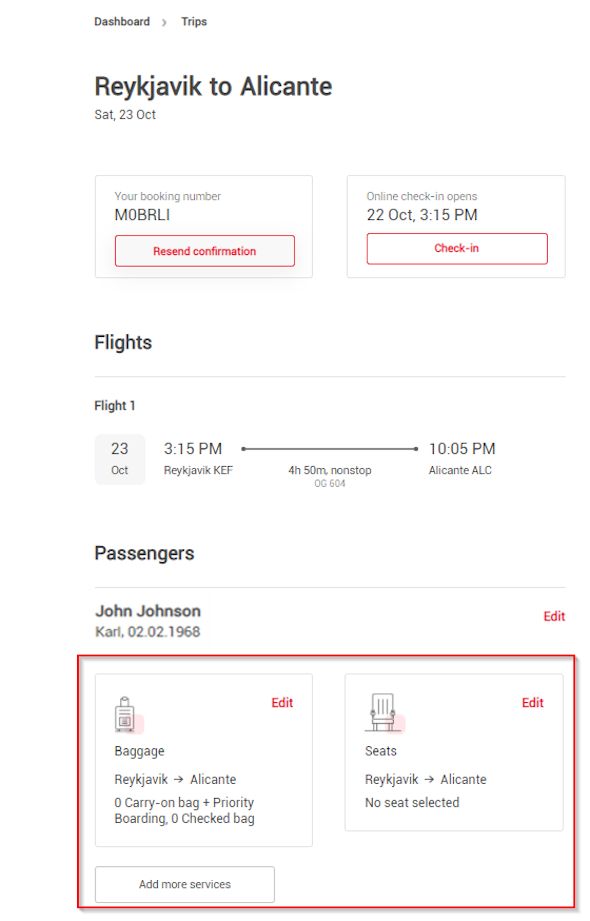Click the flight route timeline line
Screen dimensions: 590x921
(329, 448)
